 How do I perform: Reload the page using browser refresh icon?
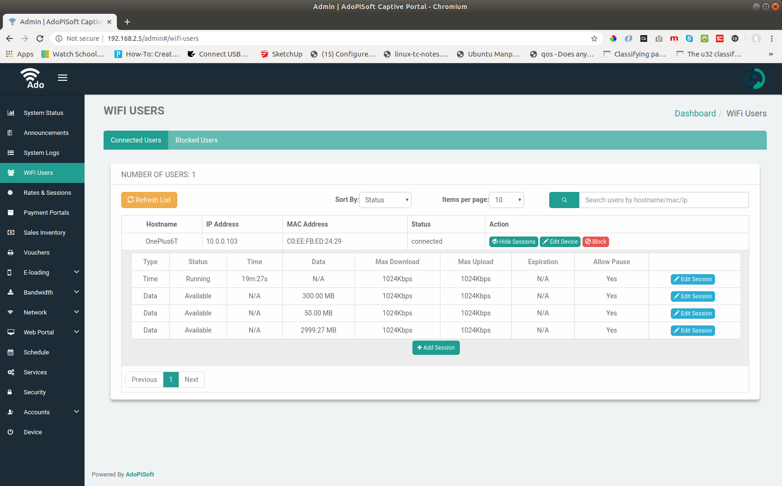tap(40, 38)
